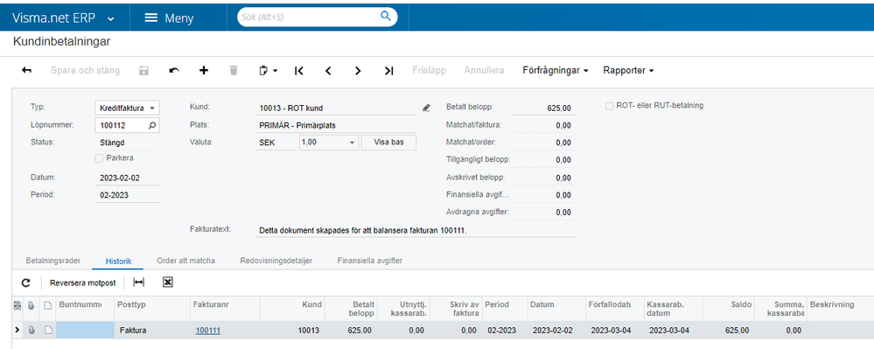Click the Visa bas button

[388, 143]
